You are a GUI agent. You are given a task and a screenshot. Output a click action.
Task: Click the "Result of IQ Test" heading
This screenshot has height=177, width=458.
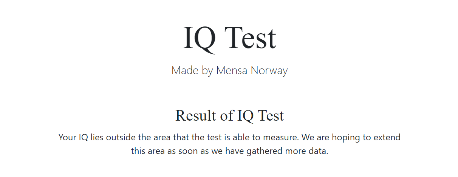[229, 115]
